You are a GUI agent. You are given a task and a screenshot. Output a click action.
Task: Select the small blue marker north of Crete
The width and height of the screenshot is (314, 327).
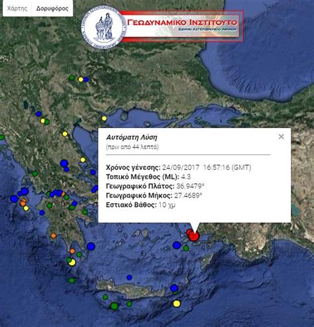(129, 277)
